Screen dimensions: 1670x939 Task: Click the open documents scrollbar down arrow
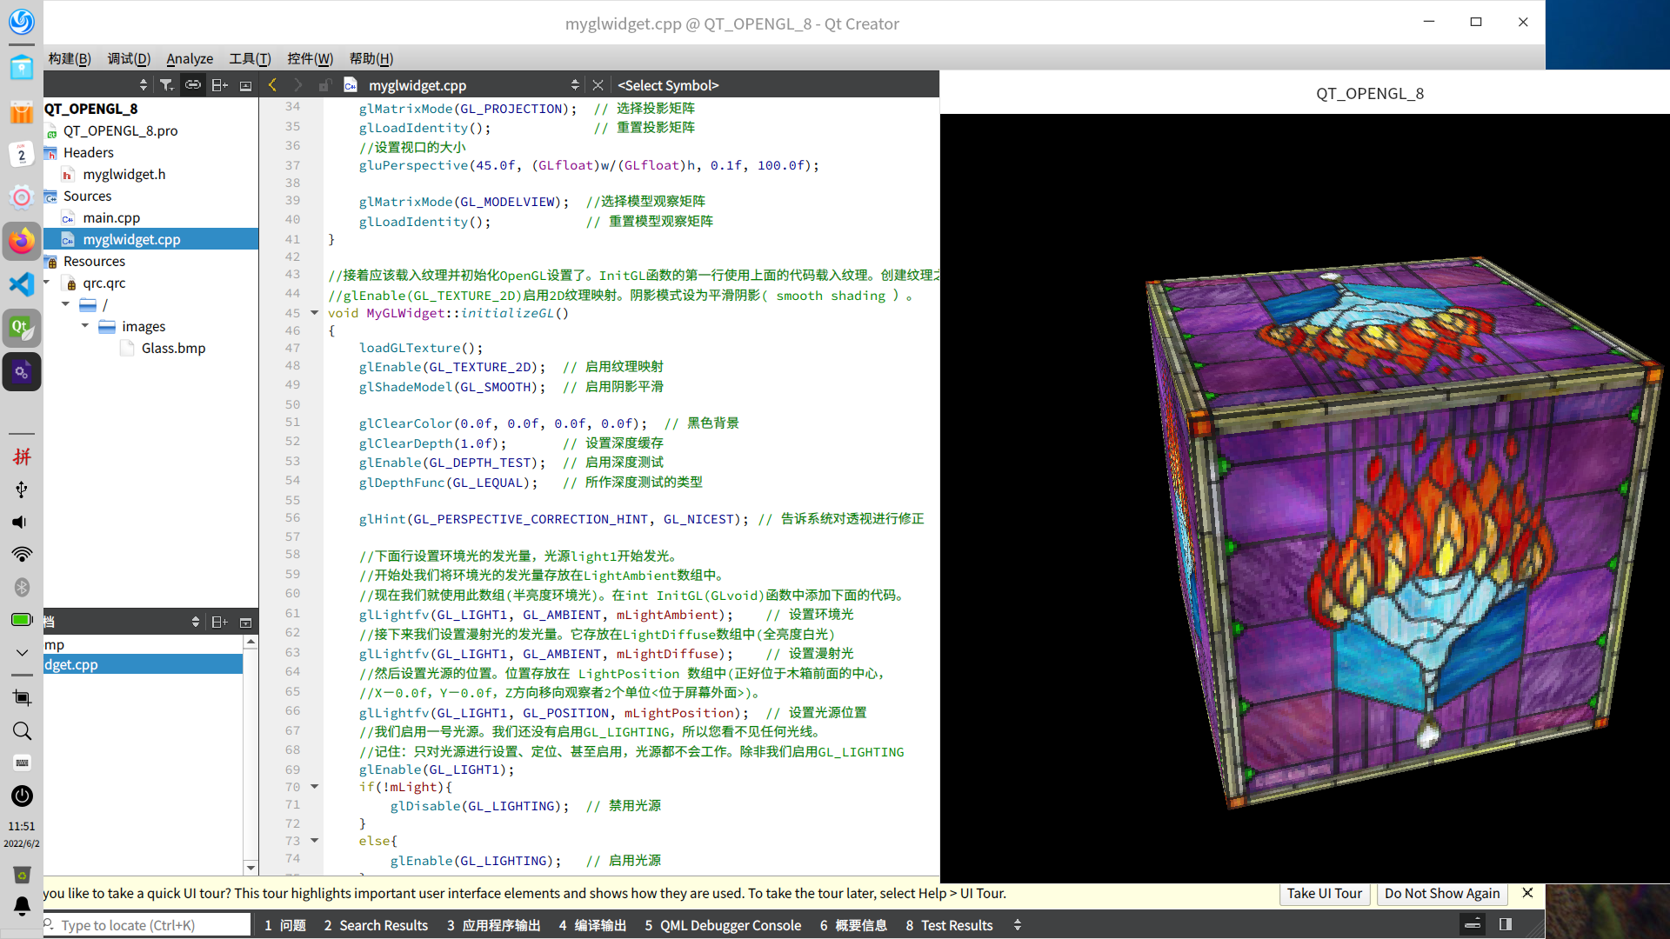pos(250,868)
